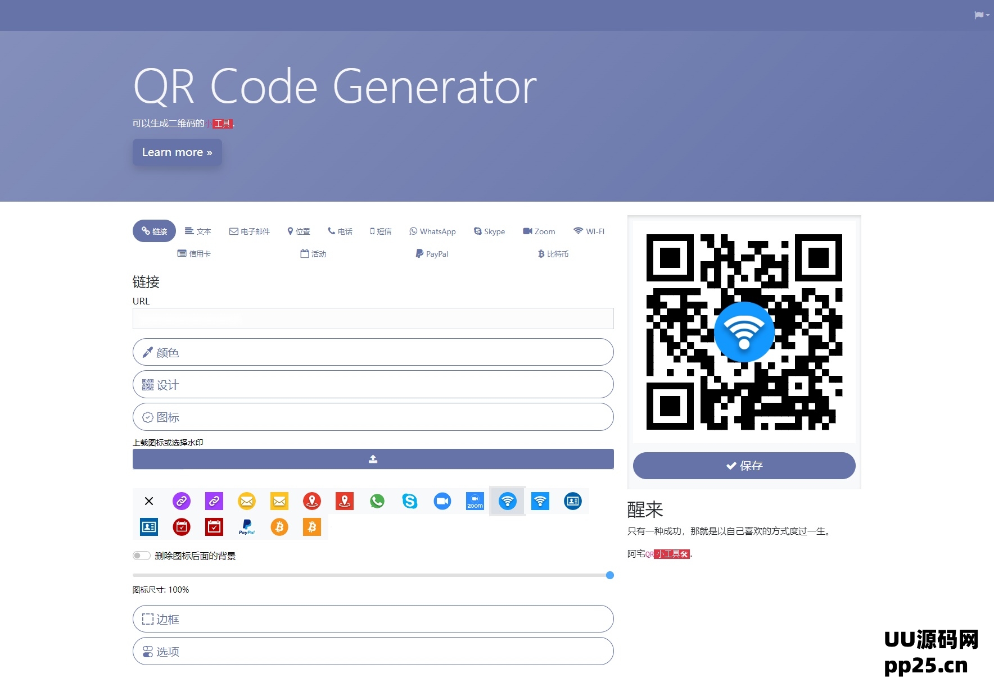994x687 pixels.
Task: Click the icon size slider handle
Action: [x=610, y=575]
